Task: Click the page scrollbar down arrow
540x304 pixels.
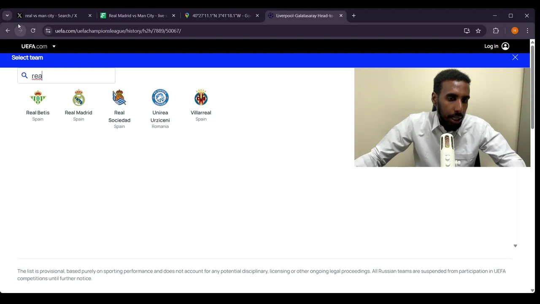Action: coord(532,290)
